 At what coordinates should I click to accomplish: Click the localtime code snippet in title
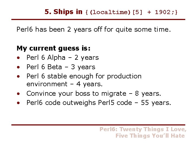pyautogui.click(x=132, y=12)
